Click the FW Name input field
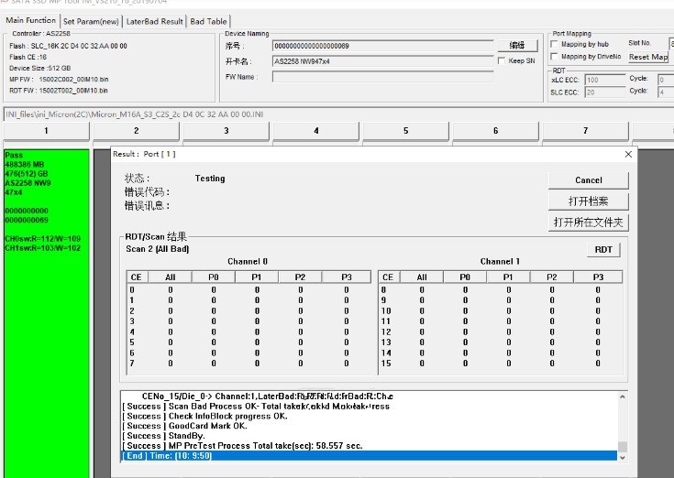 coord(382,77)
